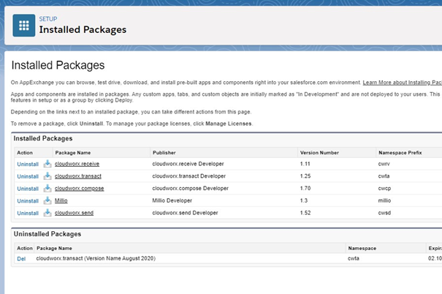The height and width of the screenshot is (294, 442).
Task: Select 'cloudworx.compose Developer' publisher cell
Action: (x=190, y=189)
